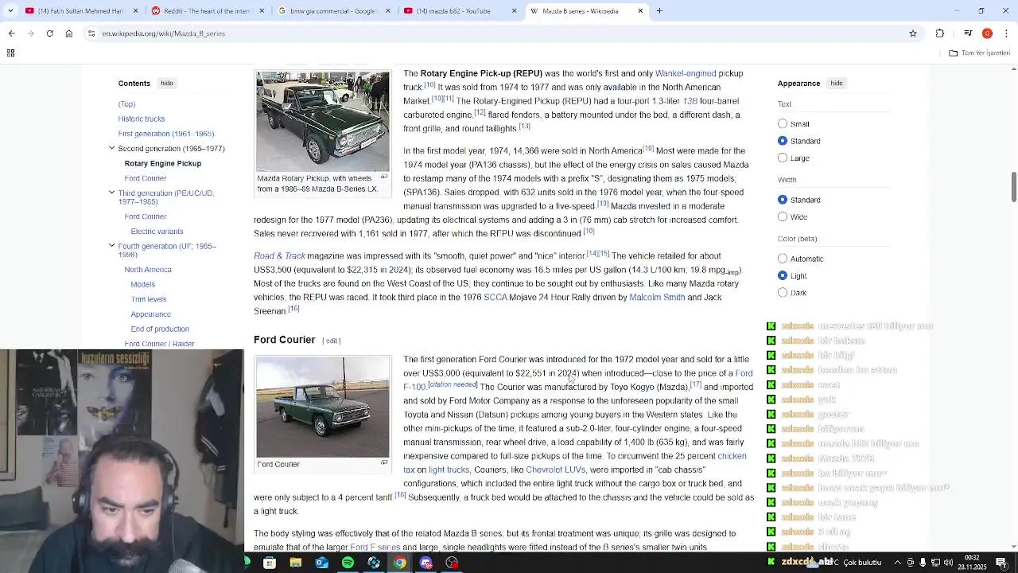Bookmark this page with the star icon
Viewport: 1018px width, 573px height.
pyautogui.click(x=913, y=33)
